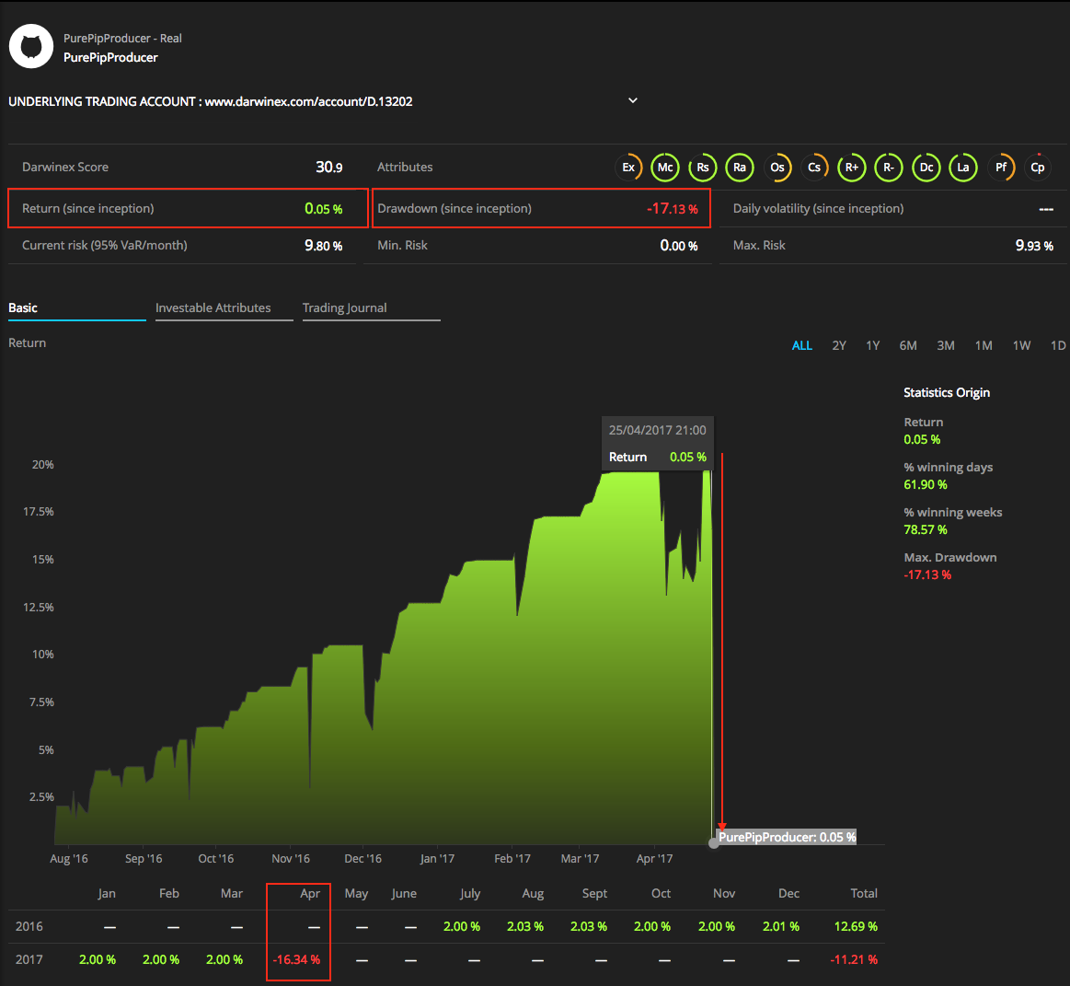1070x986 pixels.
Task: Expand the underlying trading account dropdown chevron
Action: tap(633, 100)
